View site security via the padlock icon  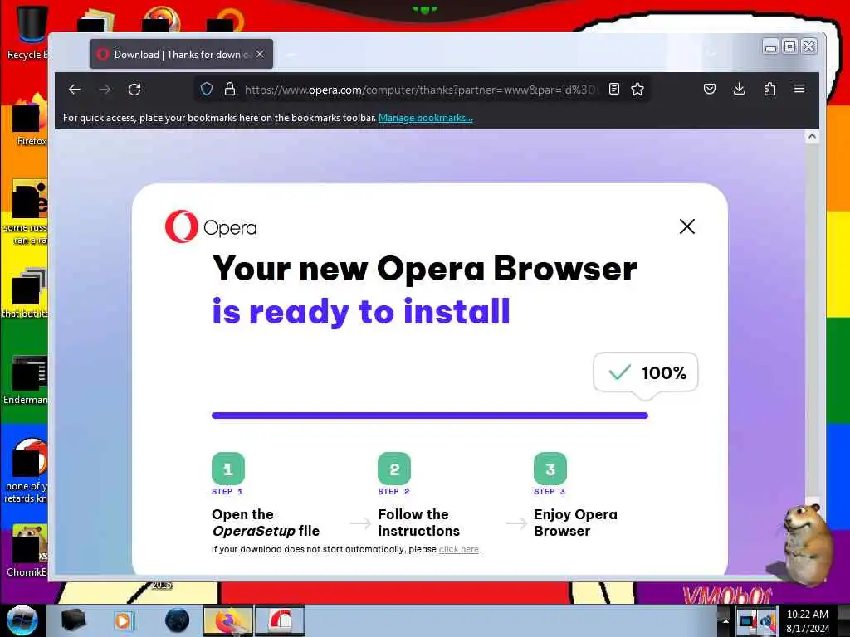[230, 89]
